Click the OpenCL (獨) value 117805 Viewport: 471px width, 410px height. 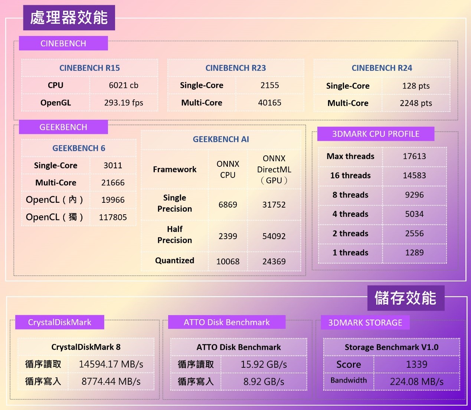[113, 217]
